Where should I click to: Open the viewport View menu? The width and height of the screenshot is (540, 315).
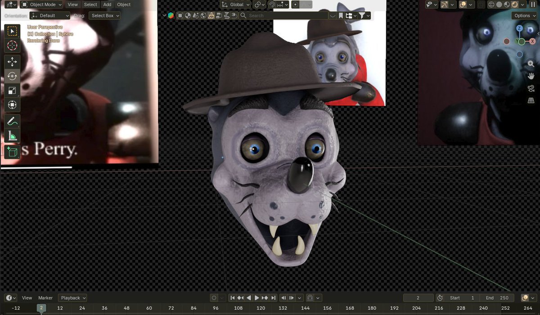(72, 5)
